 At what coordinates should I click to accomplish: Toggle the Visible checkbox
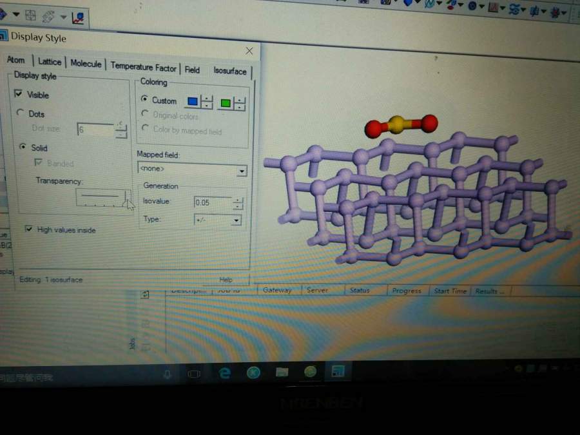pyautogui.click(x=19, y=93)
